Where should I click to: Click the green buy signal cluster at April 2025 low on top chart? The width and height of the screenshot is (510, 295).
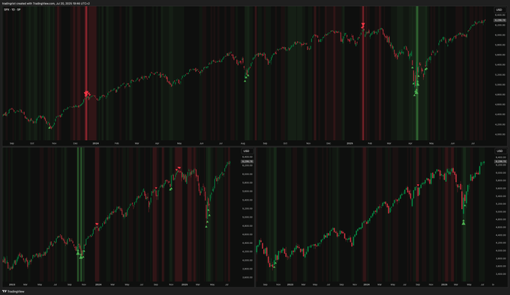[416, 92]
